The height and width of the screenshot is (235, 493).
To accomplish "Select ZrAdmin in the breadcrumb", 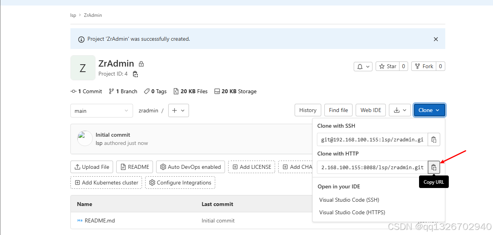I will tap(93, 15).
